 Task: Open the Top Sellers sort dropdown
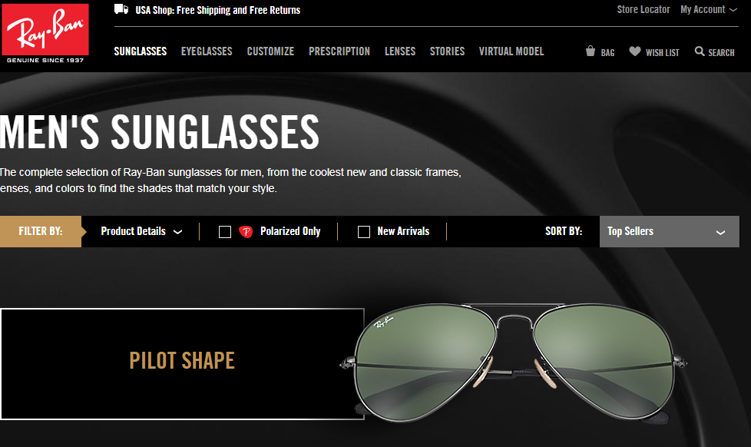click(x=669, y=231)
